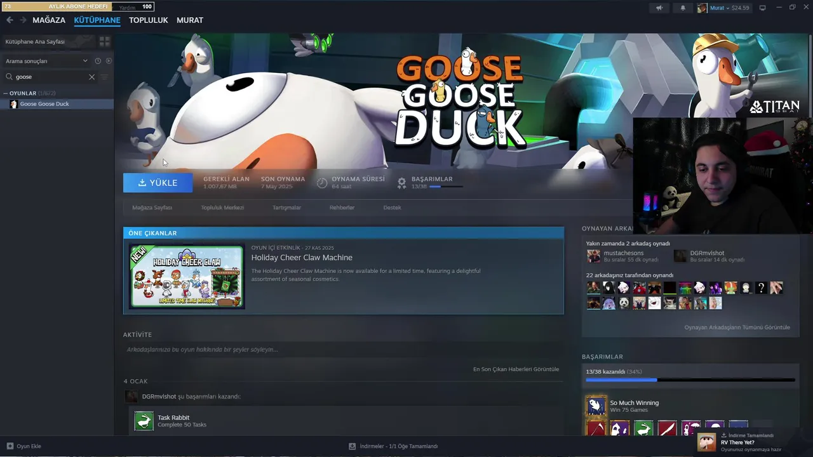Open the Holiday Cheer Claw Machine title

click(x=302, y=258)
